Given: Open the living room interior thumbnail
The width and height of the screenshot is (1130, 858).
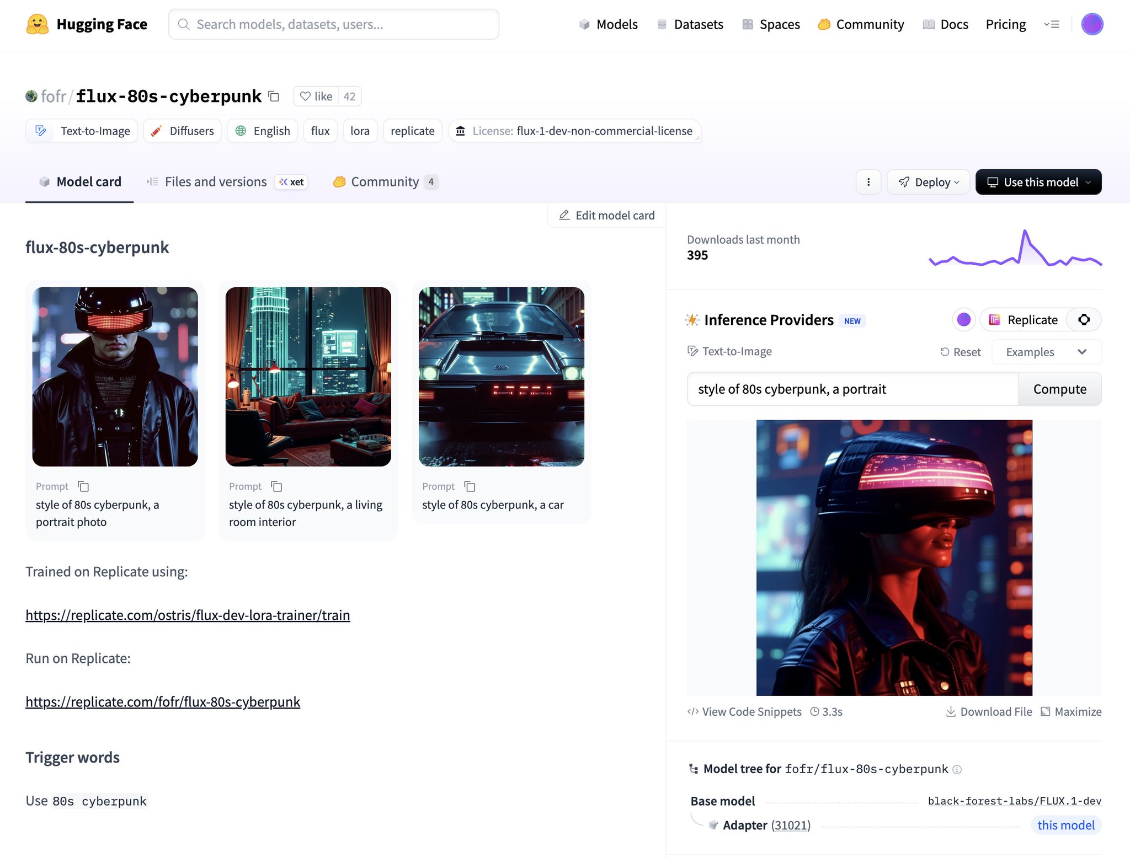Looking at the screenshot, I should click(308, 377).
